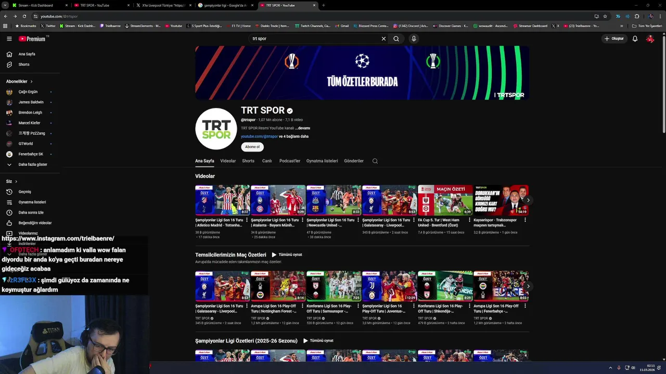Switch to the Canlı channel tab

267,161
